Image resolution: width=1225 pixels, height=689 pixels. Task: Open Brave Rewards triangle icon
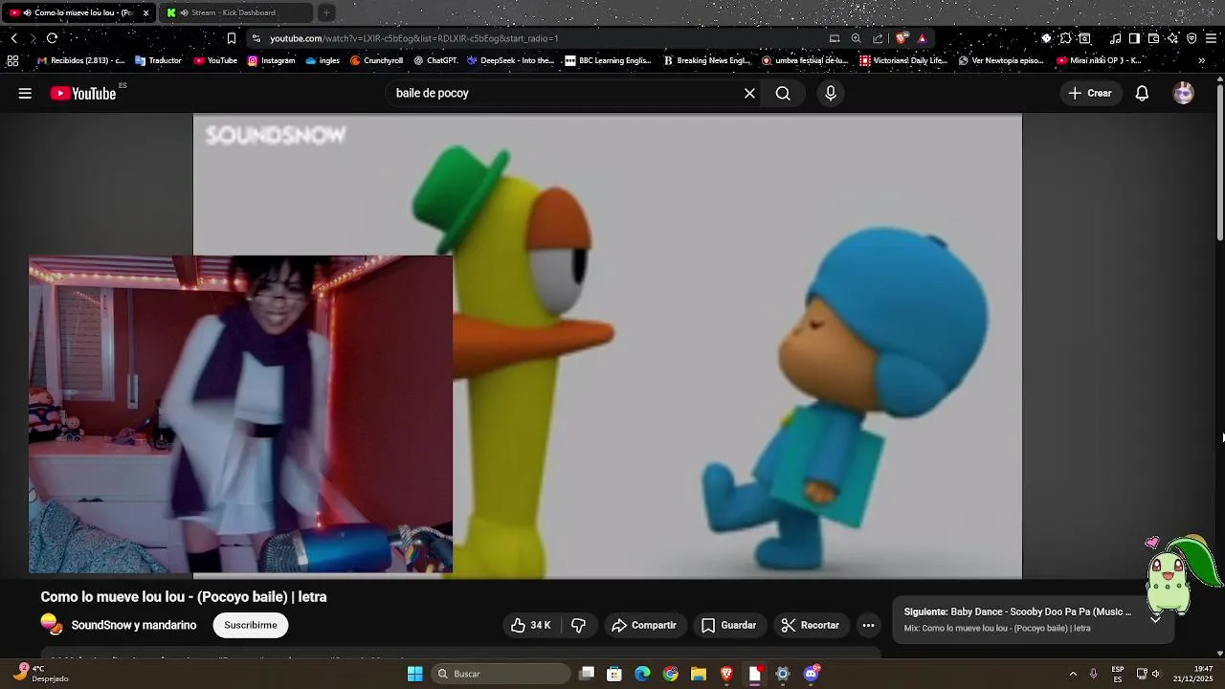pos(922,38)
